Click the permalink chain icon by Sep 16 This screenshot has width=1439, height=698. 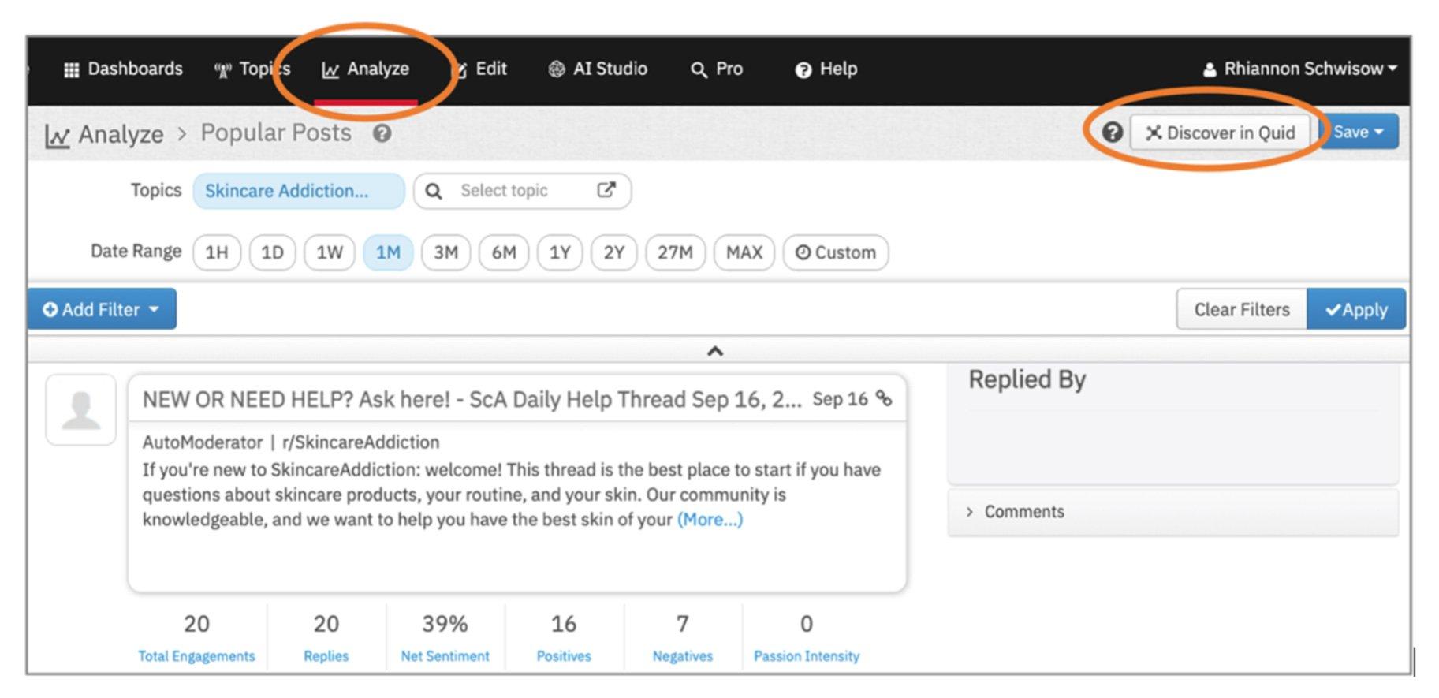click(884, 398)
